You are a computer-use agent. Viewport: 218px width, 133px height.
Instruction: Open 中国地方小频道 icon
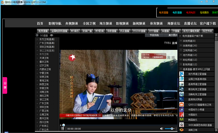point(181,110)
